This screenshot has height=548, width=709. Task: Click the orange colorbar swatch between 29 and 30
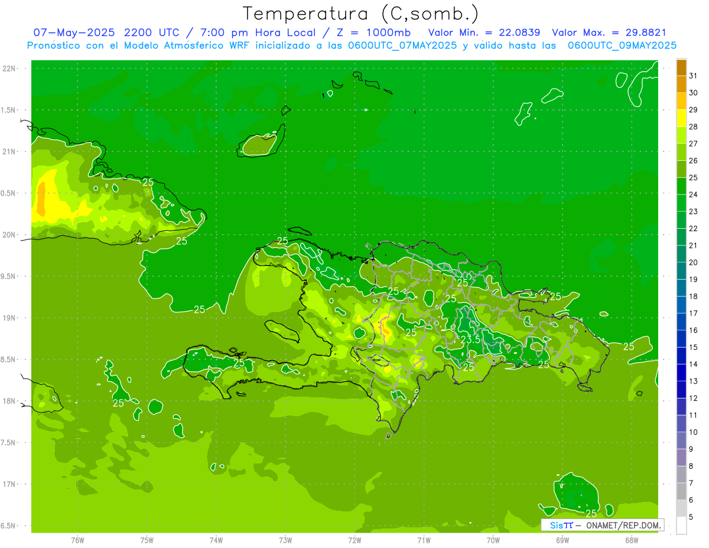coord(681,101)
